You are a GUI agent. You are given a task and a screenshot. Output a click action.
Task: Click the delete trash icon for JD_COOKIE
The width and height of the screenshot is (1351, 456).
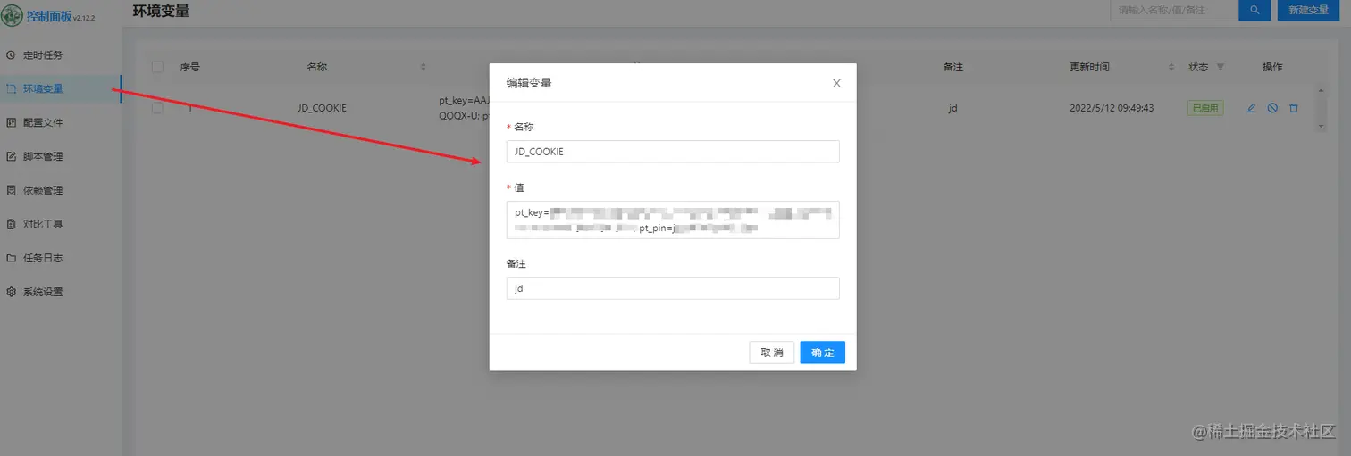1294,108
